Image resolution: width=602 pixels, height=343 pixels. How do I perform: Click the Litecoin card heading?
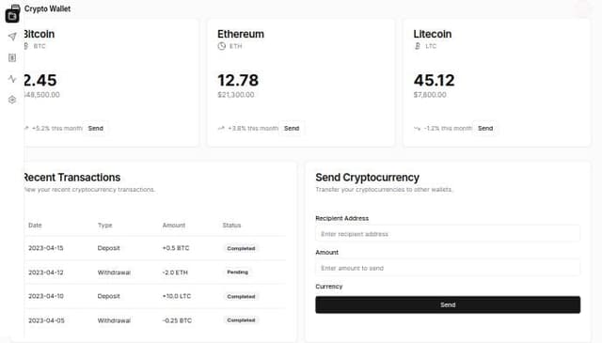tap(433, 34)
